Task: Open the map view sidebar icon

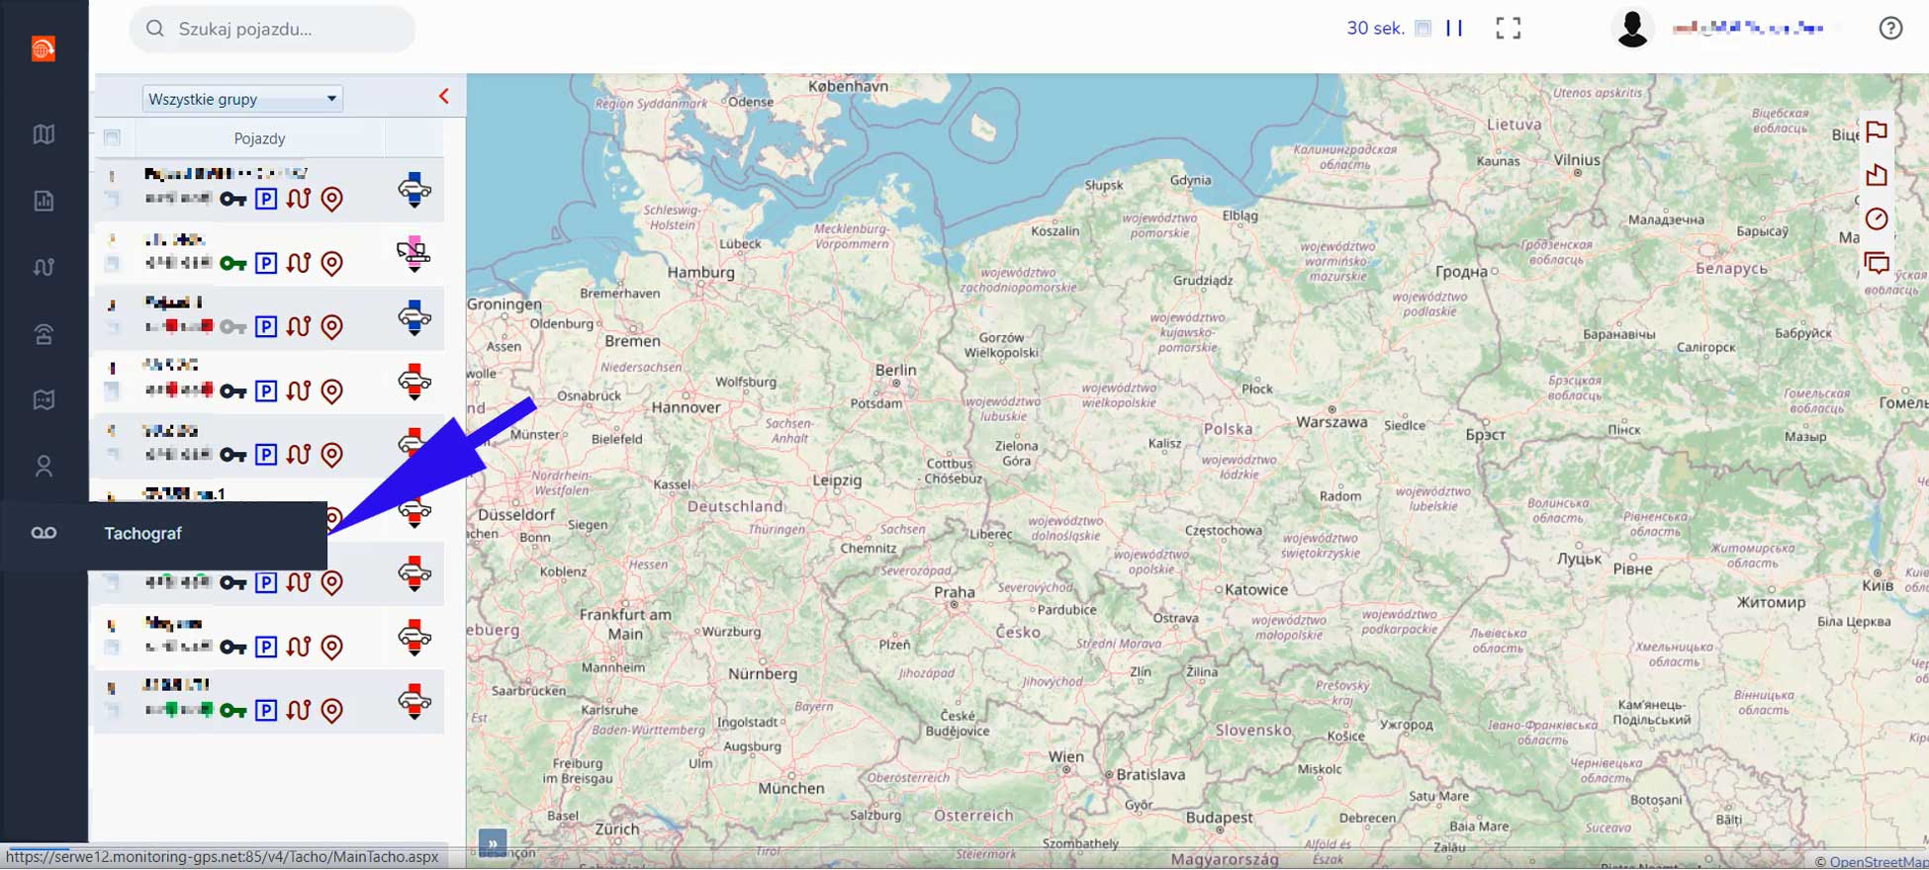Action: pos(44,134)
